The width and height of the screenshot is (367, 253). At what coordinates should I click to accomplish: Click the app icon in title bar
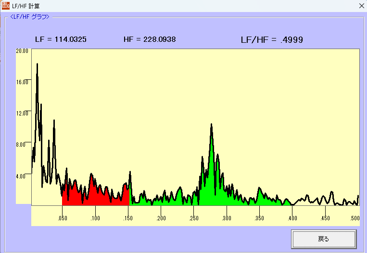(5, 6)
